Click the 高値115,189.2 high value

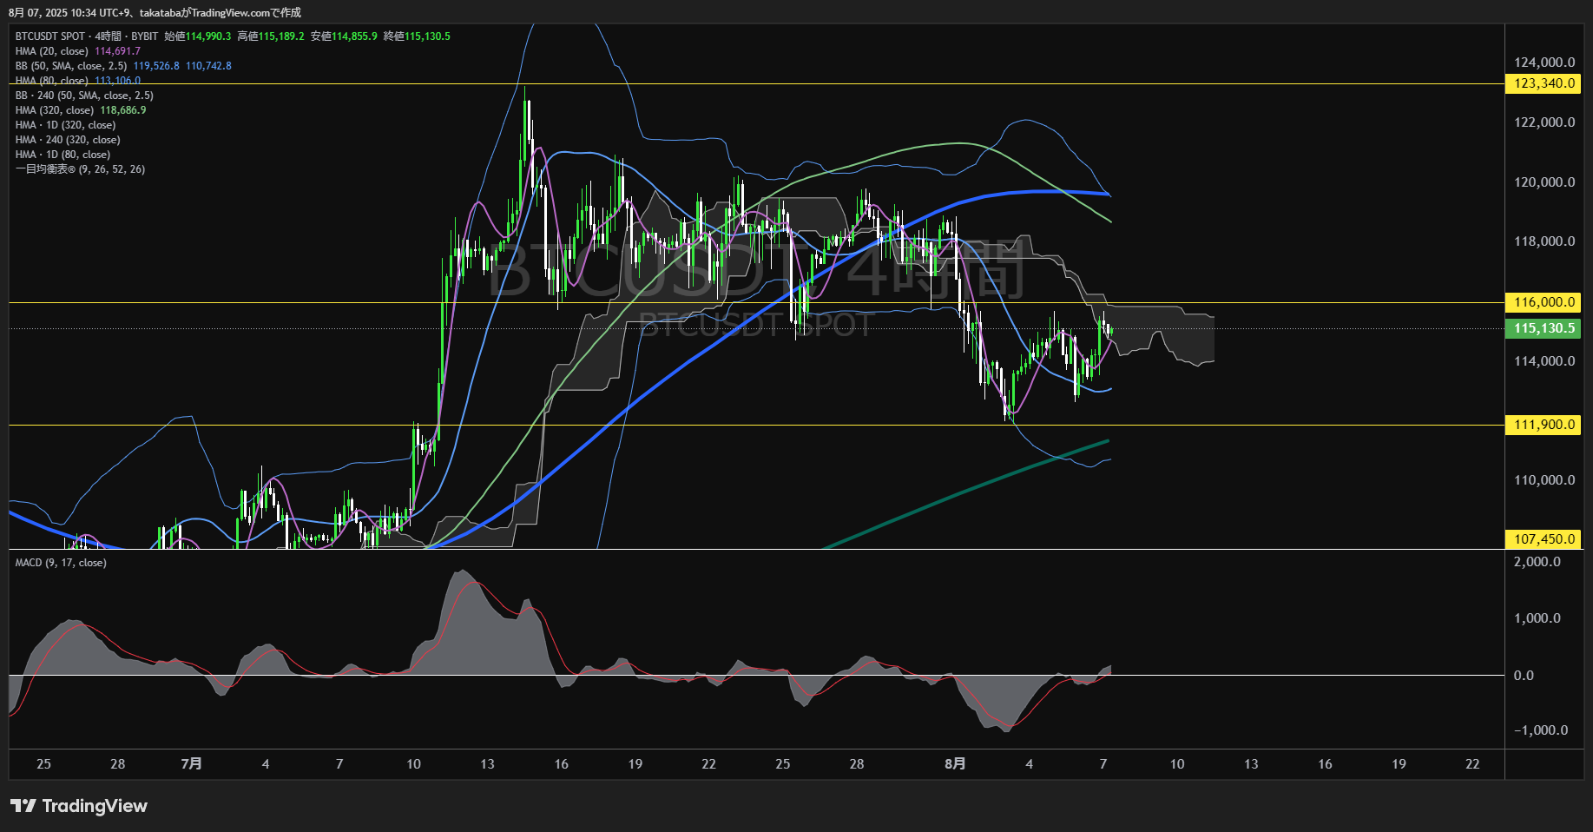(x=271, y=36)
